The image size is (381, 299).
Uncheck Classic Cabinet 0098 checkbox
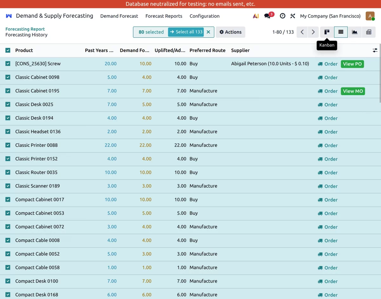(x=8, y=77)
